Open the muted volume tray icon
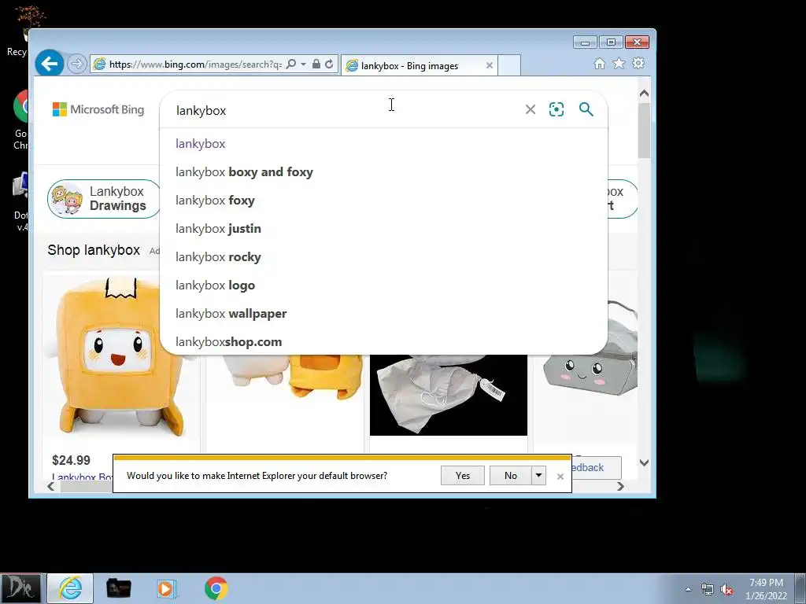 (727, 589)
